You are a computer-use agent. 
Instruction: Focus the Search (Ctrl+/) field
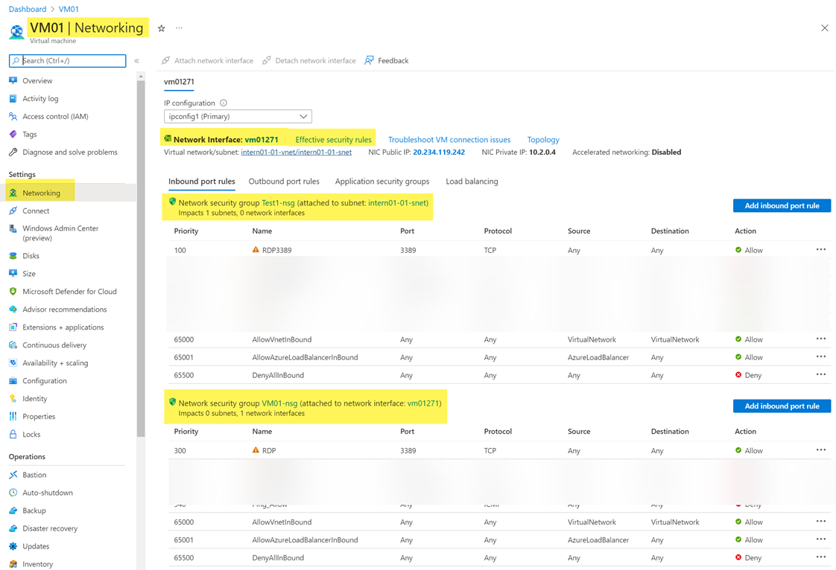[67, 61]
